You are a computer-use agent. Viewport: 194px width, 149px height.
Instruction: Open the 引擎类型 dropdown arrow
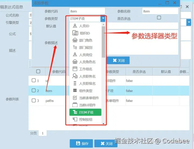[189, 22]
